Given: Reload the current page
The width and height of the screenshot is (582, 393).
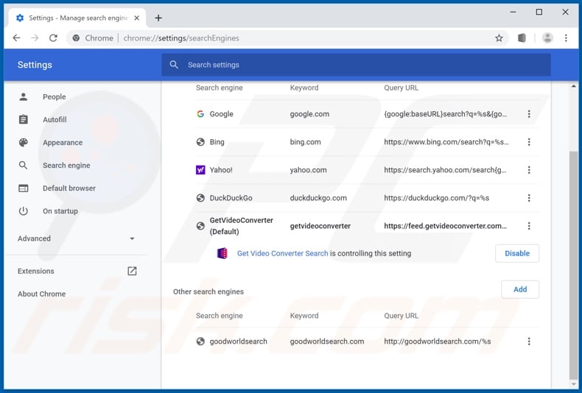Looking at the screenshot, I should point(54,38).
